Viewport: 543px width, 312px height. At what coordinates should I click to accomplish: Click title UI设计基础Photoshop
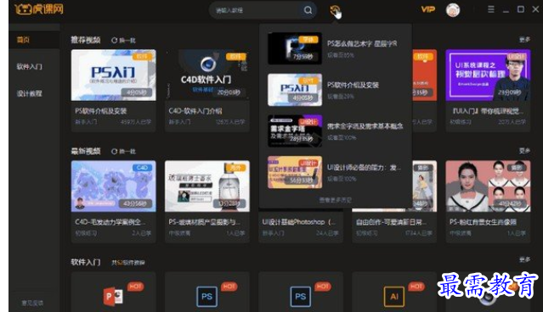[299, 222]
